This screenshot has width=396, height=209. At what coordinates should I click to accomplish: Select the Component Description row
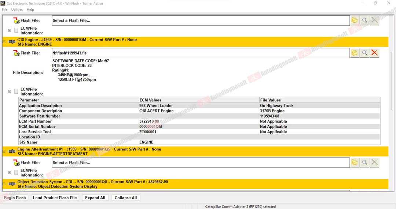coord(199,111)
